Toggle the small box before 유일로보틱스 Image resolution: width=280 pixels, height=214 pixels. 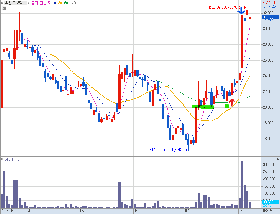(2, 3)
